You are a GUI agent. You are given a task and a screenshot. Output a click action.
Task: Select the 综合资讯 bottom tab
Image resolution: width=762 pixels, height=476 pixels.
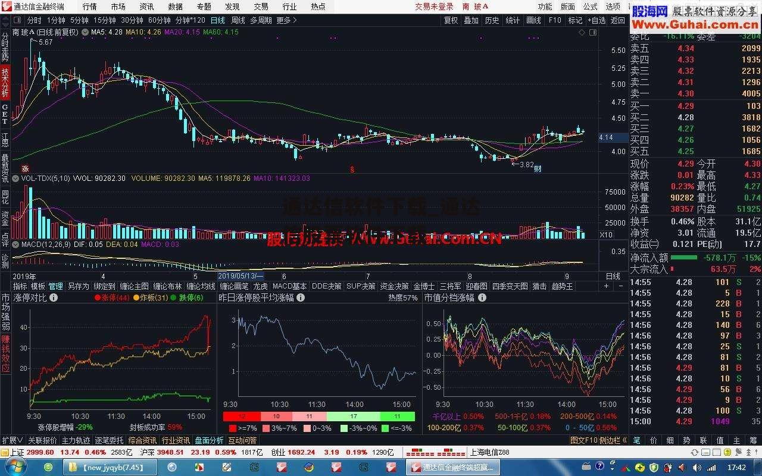[x=142, y=440]
